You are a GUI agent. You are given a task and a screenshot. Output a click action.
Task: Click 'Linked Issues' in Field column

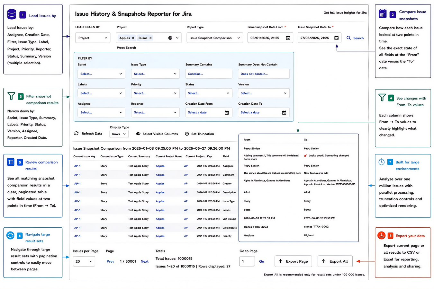point(230,228)
